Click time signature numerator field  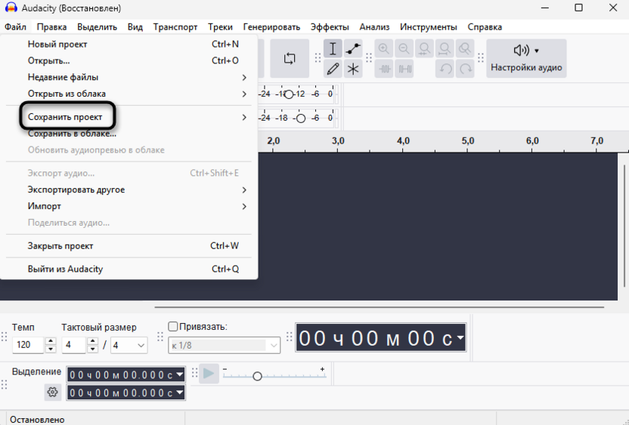pyautogui.click(x=73, y=345)
